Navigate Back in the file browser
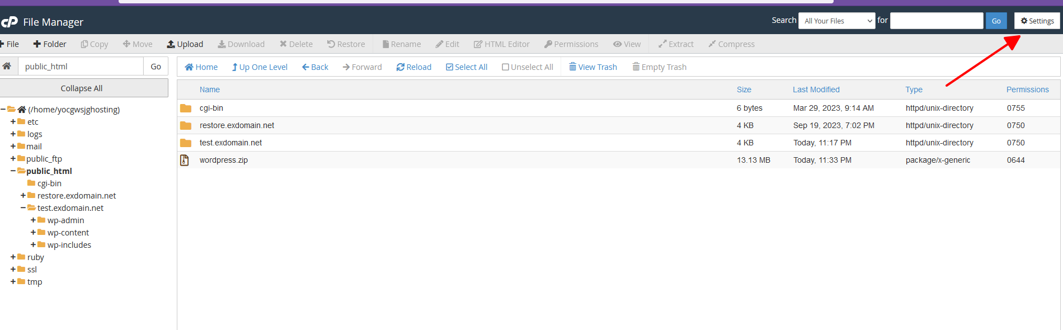1063x330 pixels. [x=315, y=67]
